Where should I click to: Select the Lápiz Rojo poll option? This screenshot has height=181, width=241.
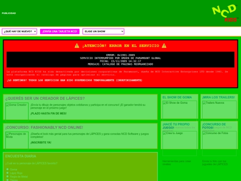point(8,173)
